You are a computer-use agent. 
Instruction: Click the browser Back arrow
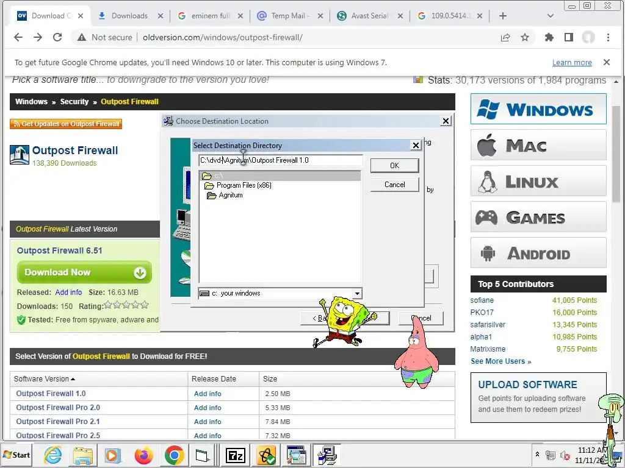tap(18, 37)
